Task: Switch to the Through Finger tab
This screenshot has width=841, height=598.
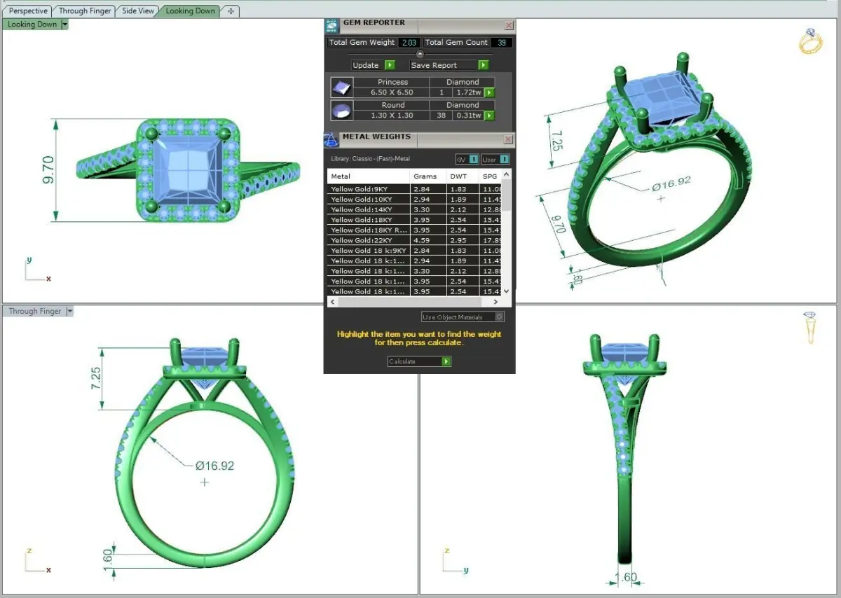Action: point(85,11)
